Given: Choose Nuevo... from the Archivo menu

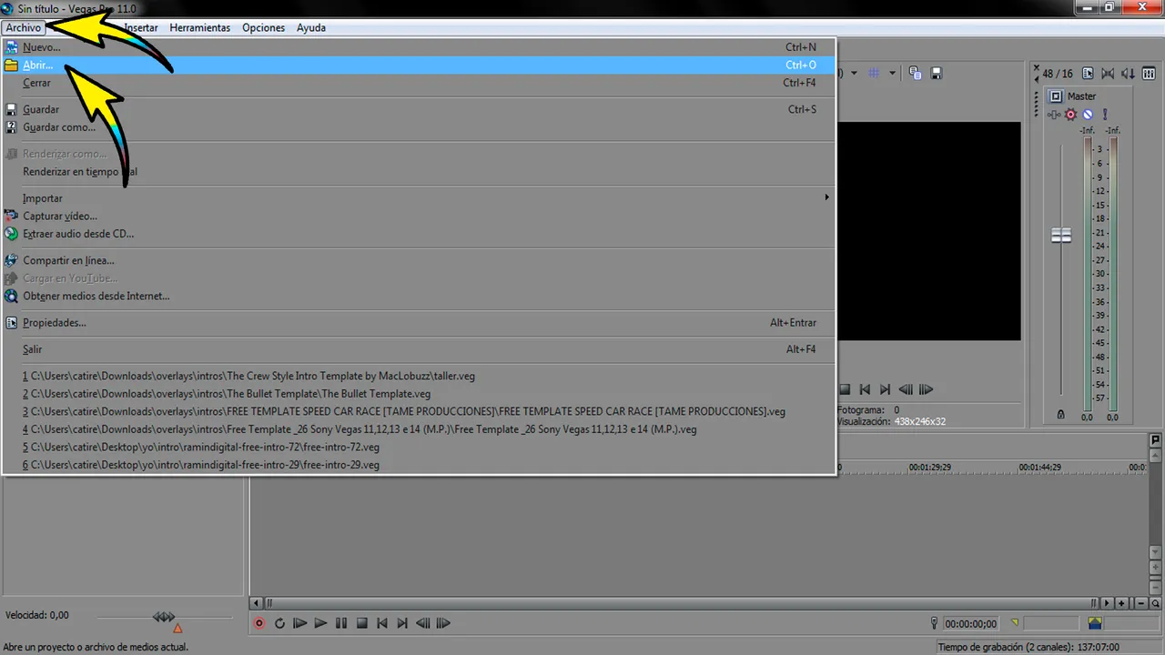Looking at the screenshot, I should point(419,47).
